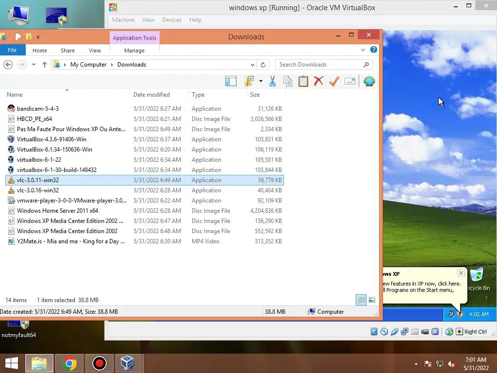Expand the ribbon with the chevron
The image size is (497, 373).
pos(363,50)
